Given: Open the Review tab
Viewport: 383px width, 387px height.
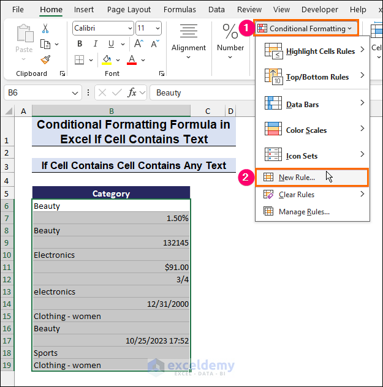Looking at the screenshot, I should (x=249, y=10).
